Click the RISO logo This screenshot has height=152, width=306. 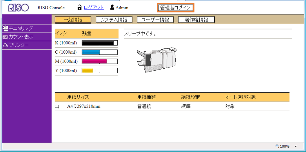pyautogui.click(x=19, y=8)
